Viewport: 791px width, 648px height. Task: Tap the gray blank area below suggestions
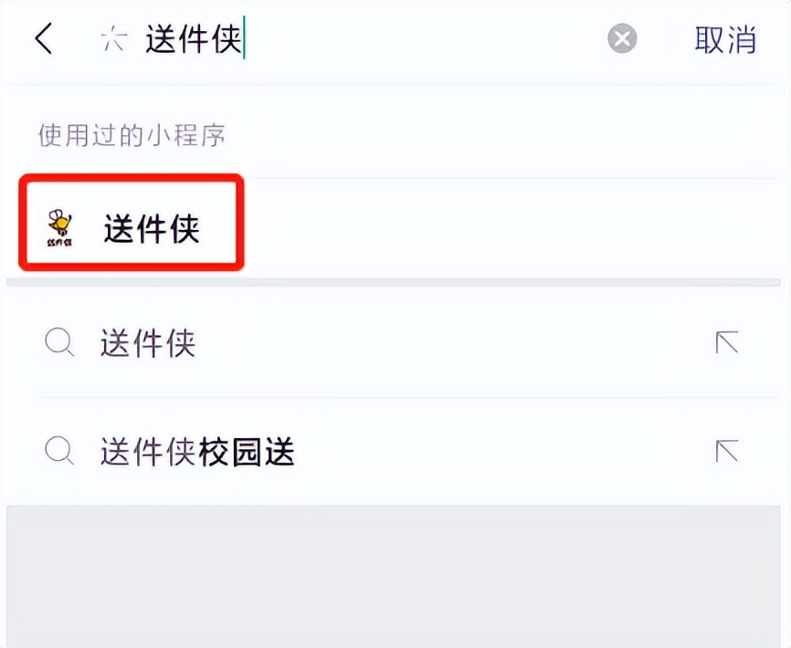395,575
